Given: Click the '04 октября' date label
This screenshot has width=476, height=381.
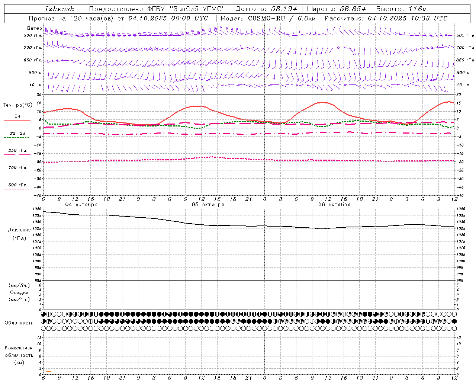Looking at the screenshot, I should click(x=81, y=205).
